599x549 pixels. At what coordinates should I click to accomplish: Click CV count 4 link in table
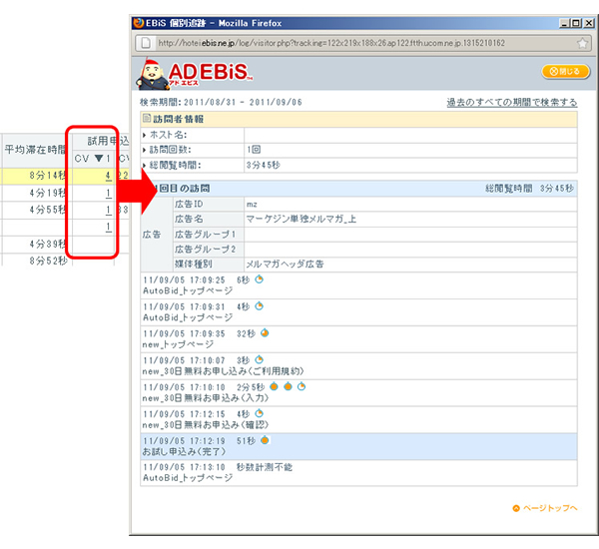coord(106,177)
